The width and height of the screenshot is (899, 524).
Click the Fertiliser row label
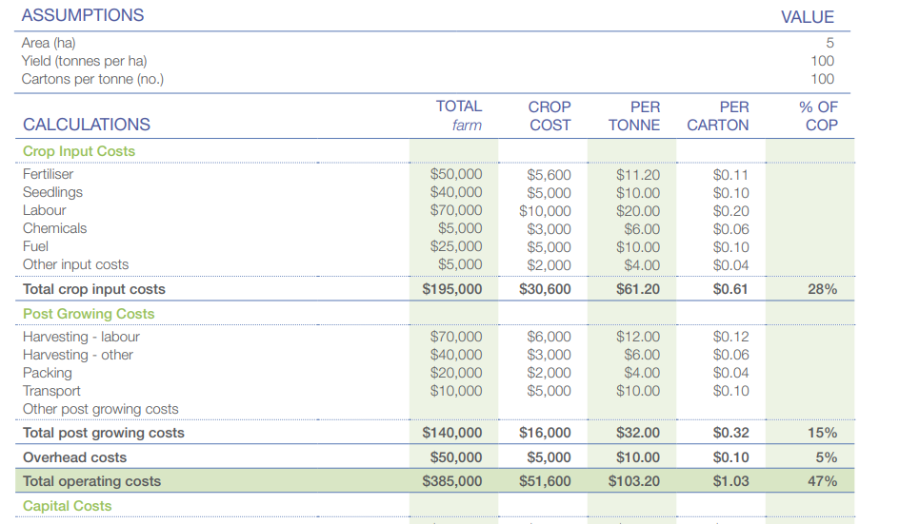tap(49, 174)
